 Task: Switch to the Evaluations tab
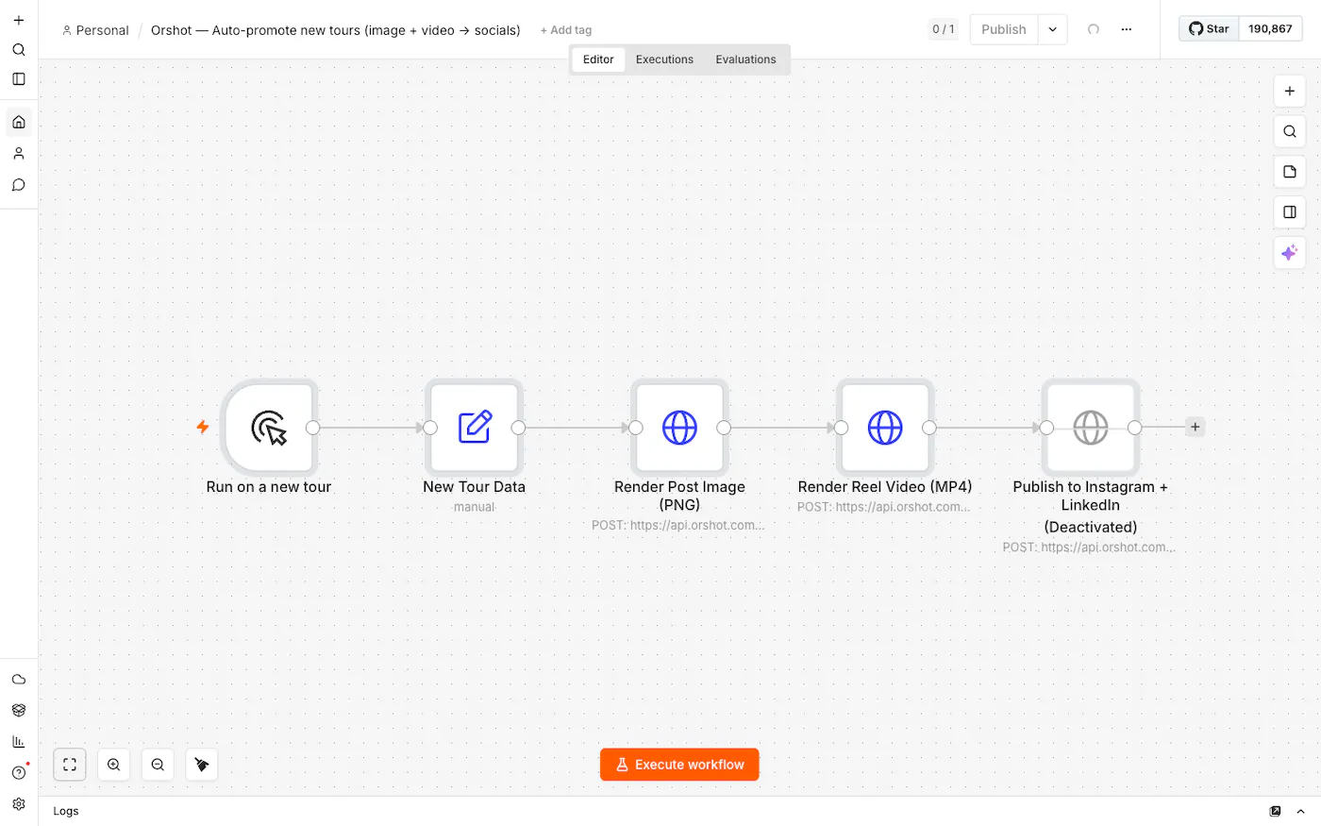(745, 59)
